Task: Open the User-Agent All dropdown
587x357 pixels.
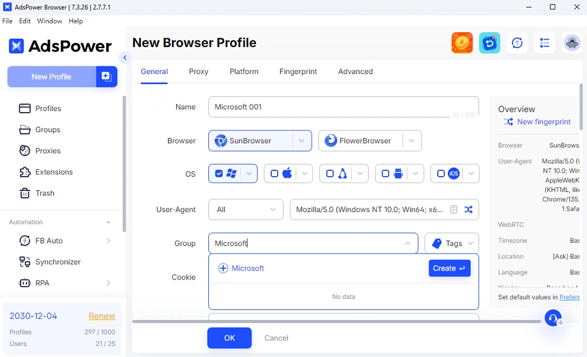Action: click(246, 210)
